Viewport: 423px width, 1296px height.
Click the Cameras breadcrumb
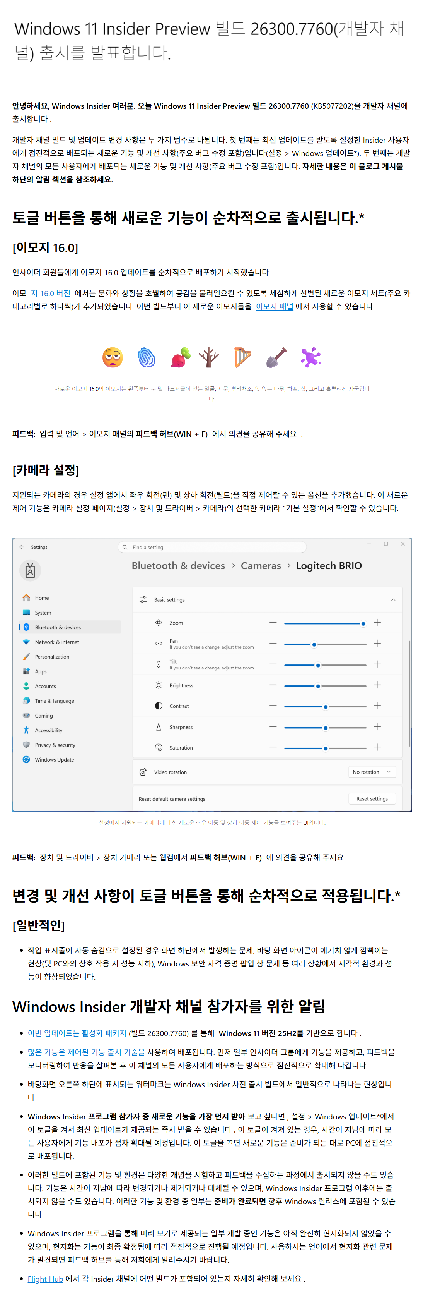261,565
